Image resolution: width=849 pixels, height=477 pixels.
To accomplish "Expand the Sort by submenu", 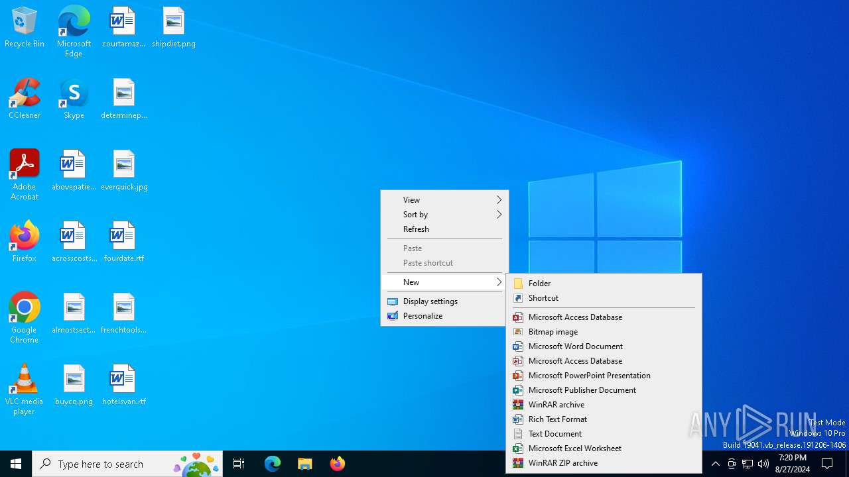I will pos(445,215).
